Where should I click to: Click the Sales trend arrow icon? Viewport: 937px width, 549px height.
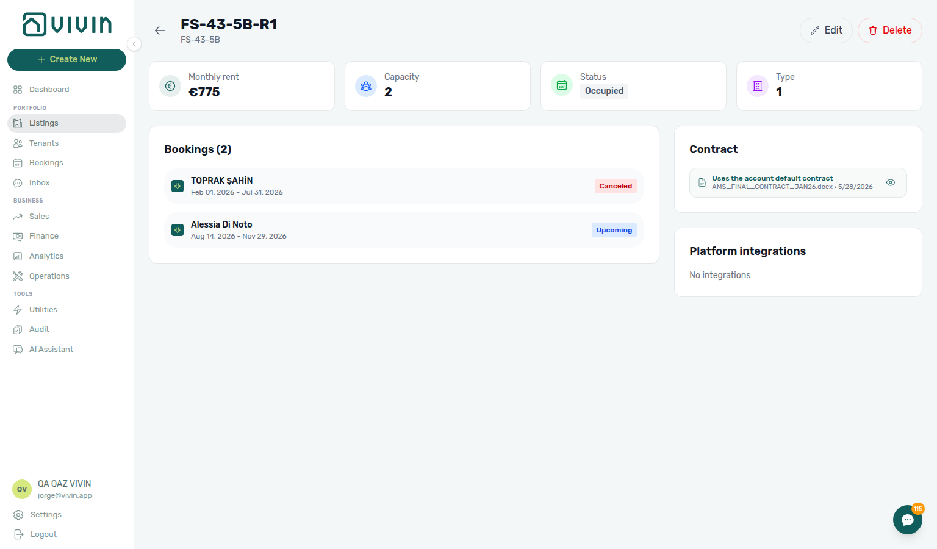[x=18, y=217]
